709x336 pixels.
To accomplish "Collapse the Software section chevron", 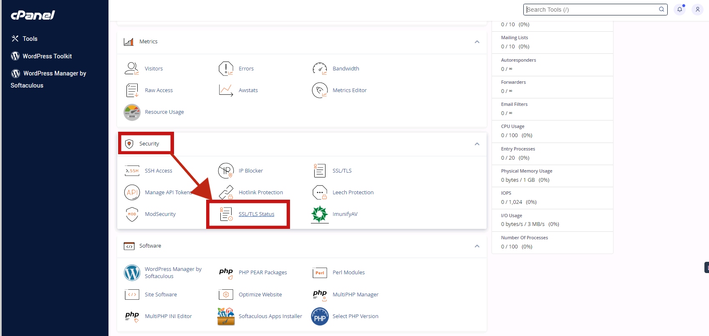I will pyautogui.click(x=477, y=246).
